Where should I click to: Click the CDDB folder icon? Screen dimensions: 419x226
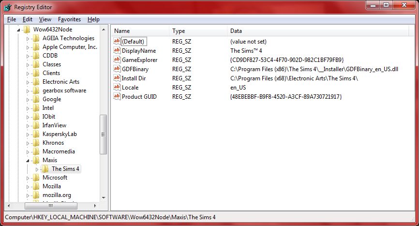click(36, 56)
